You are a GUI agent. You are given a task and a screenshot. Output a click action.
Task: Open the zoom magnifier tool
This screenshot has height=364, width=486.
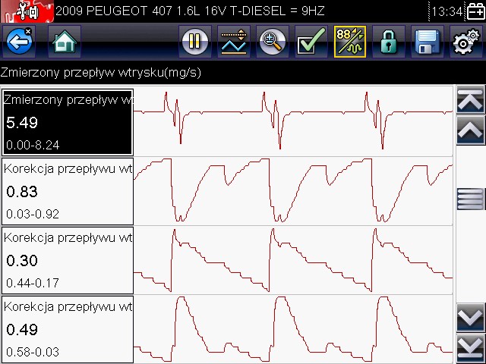click(272, 42)
